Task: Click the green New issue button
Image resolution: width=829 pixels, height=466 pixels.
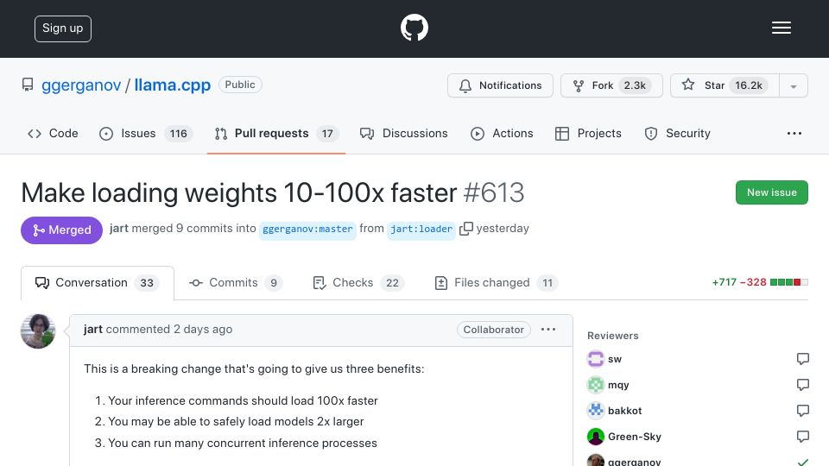Action: (771, 192)
